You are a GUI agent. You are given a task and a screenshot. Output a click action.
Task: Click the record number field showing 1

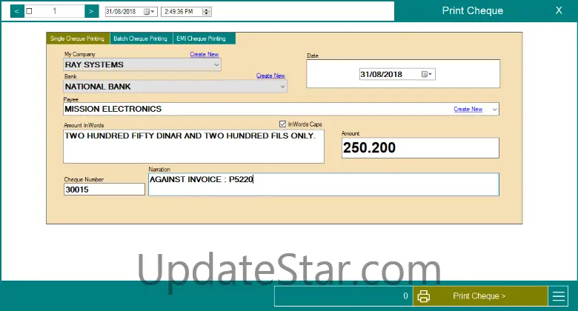click(55, 11)
